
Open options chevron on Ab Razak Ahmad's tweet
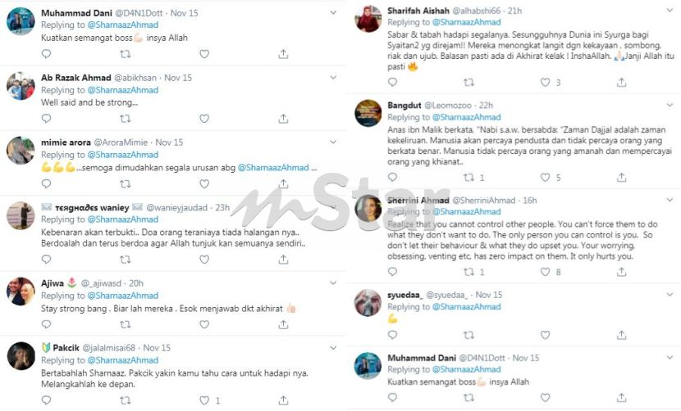[x=333, y=78]
